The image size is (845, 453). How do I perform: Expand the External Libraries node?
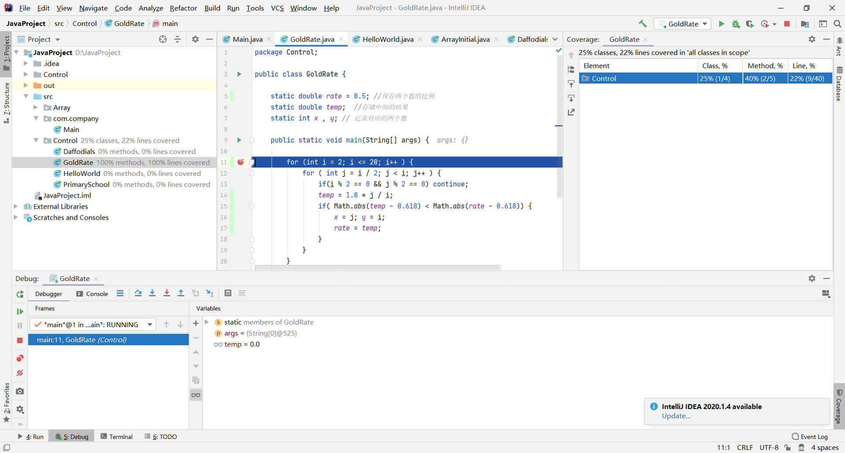pyautogui.click(x=16, y=206)
